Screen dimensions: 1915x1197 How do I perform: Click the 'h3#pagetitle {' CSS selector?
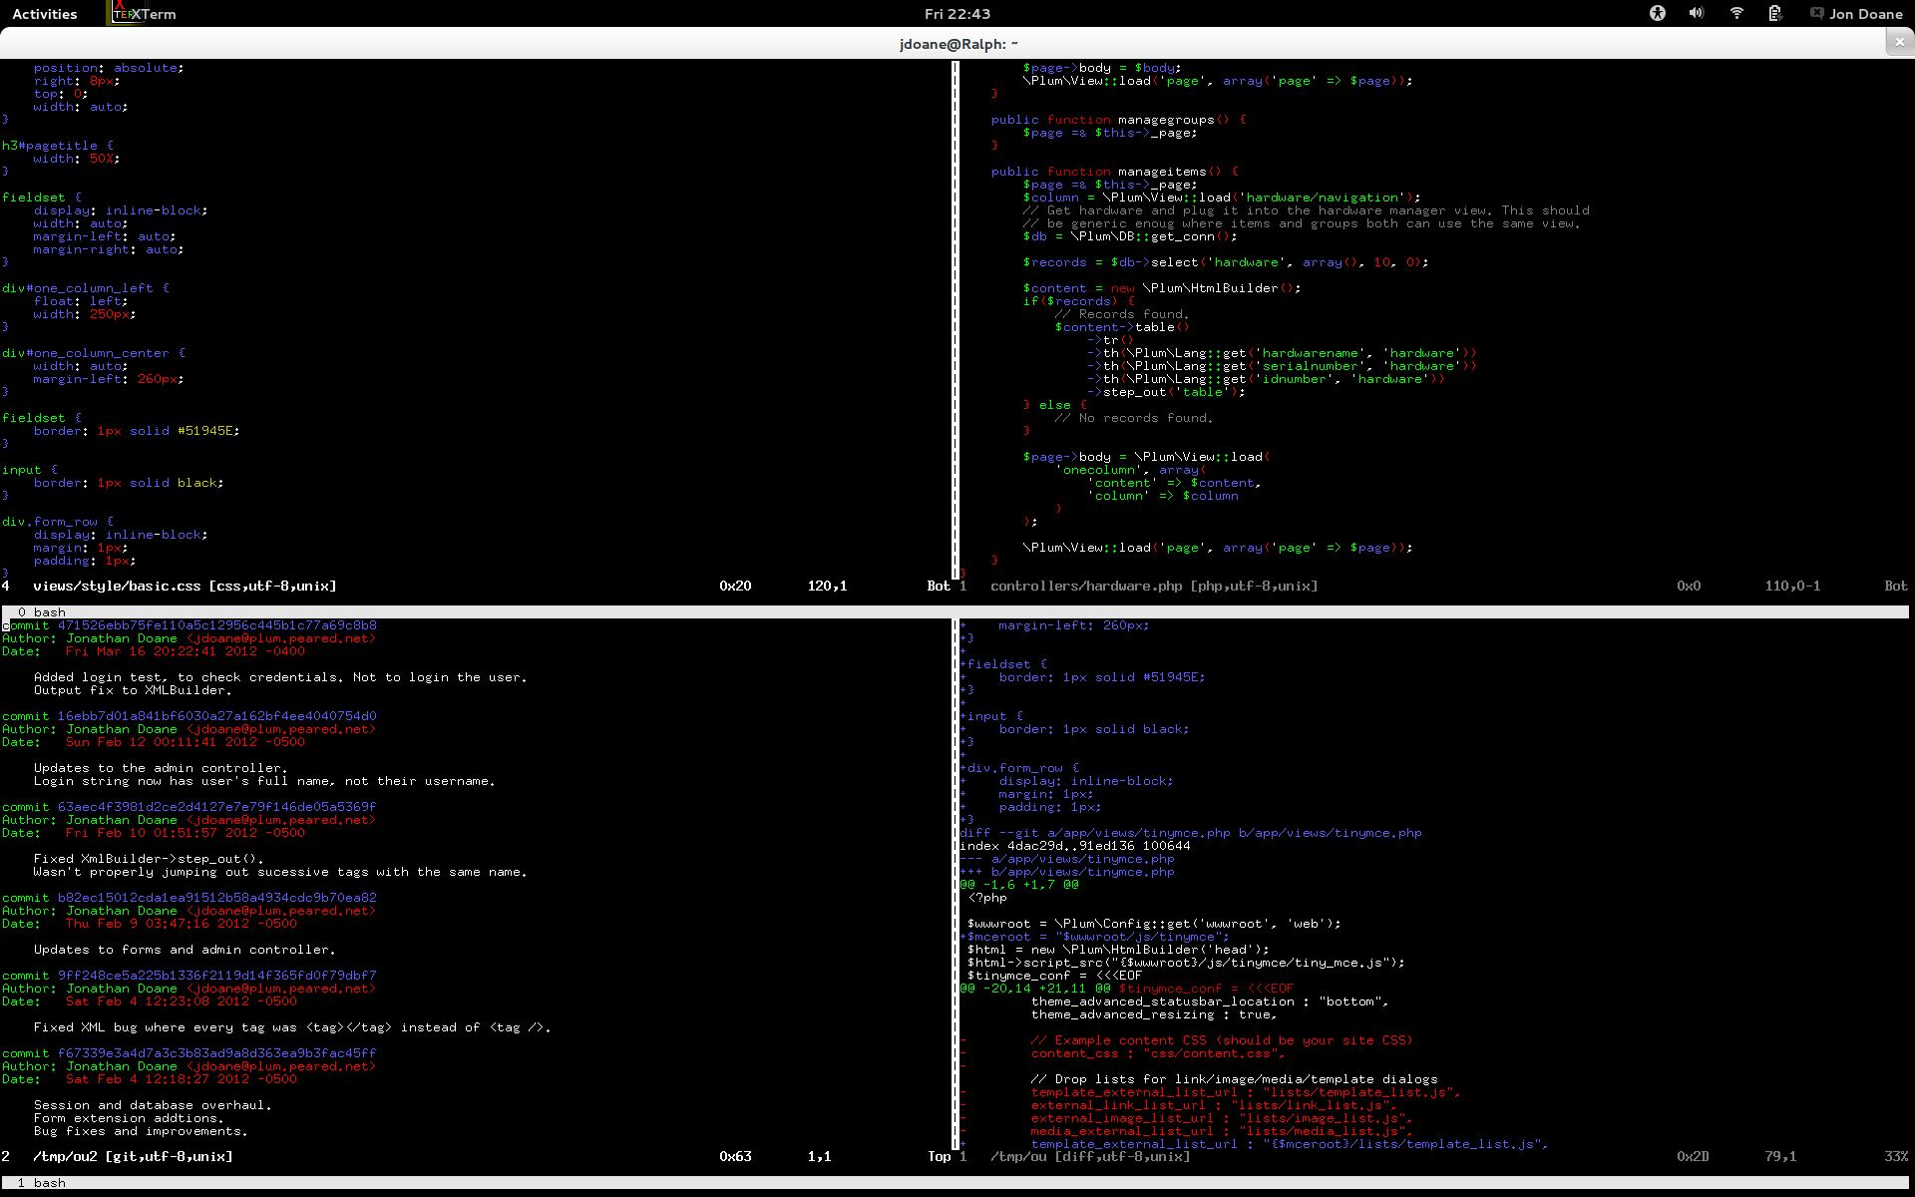pyautogui.click(x=58, y=146)
